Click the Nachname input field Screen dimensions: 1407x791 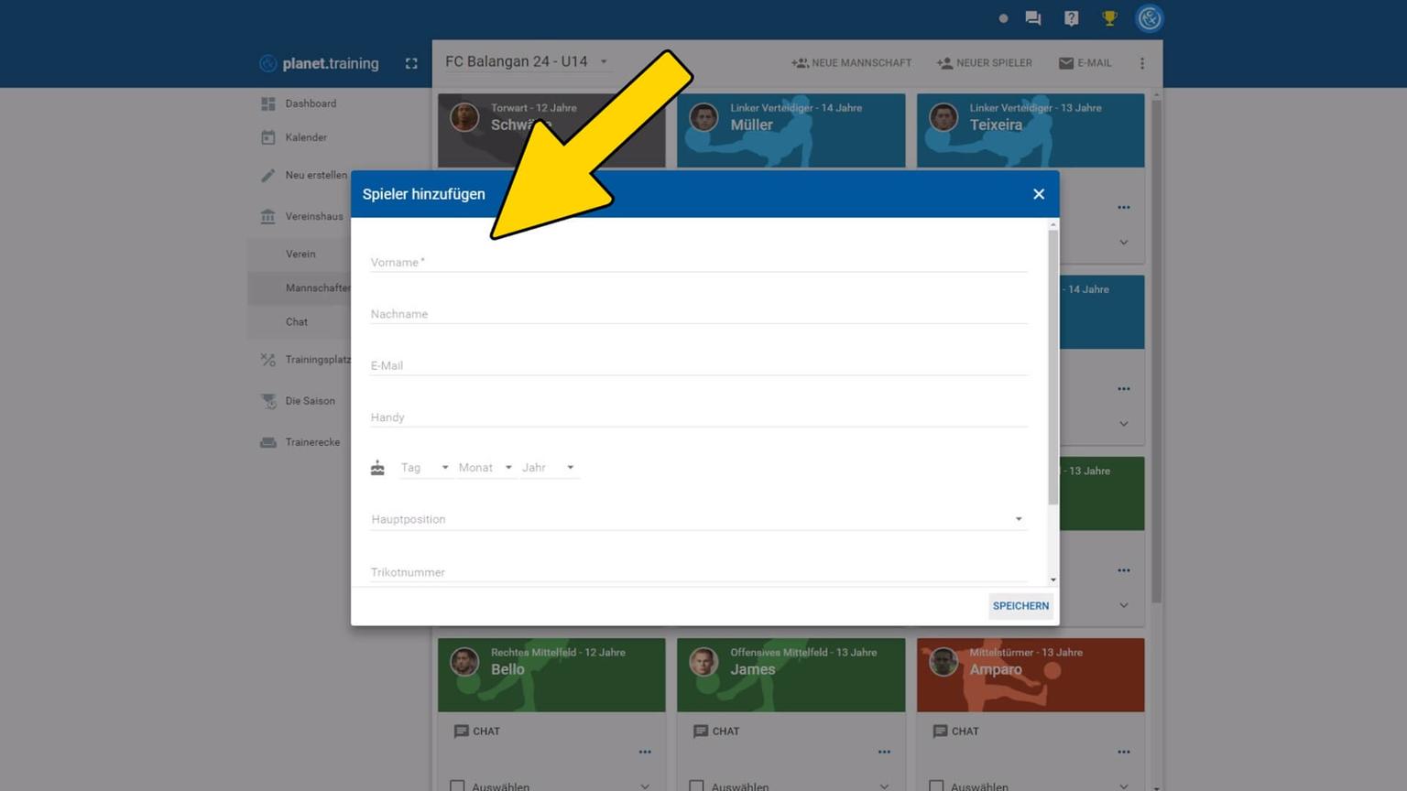click(x=698, y=313)
